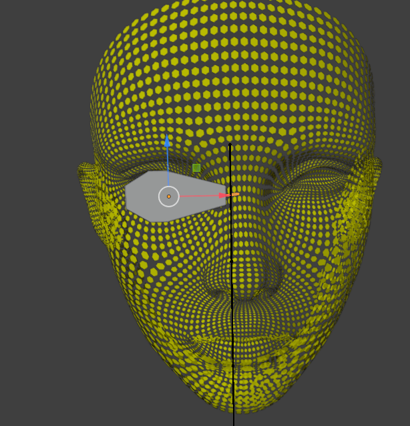
Task: Select the green plane handle square
Action: [x=196, y=168]
